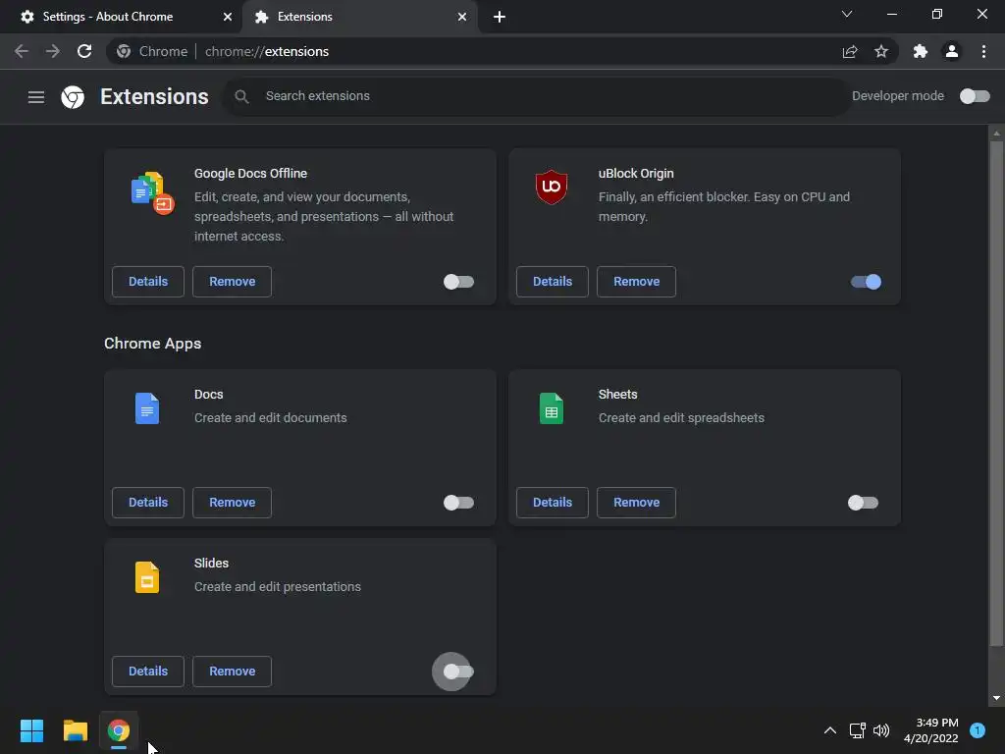Viewport: 1005px width, 754px height.
Task: Open Details for the Sheets app
Action: coord(553,502)
